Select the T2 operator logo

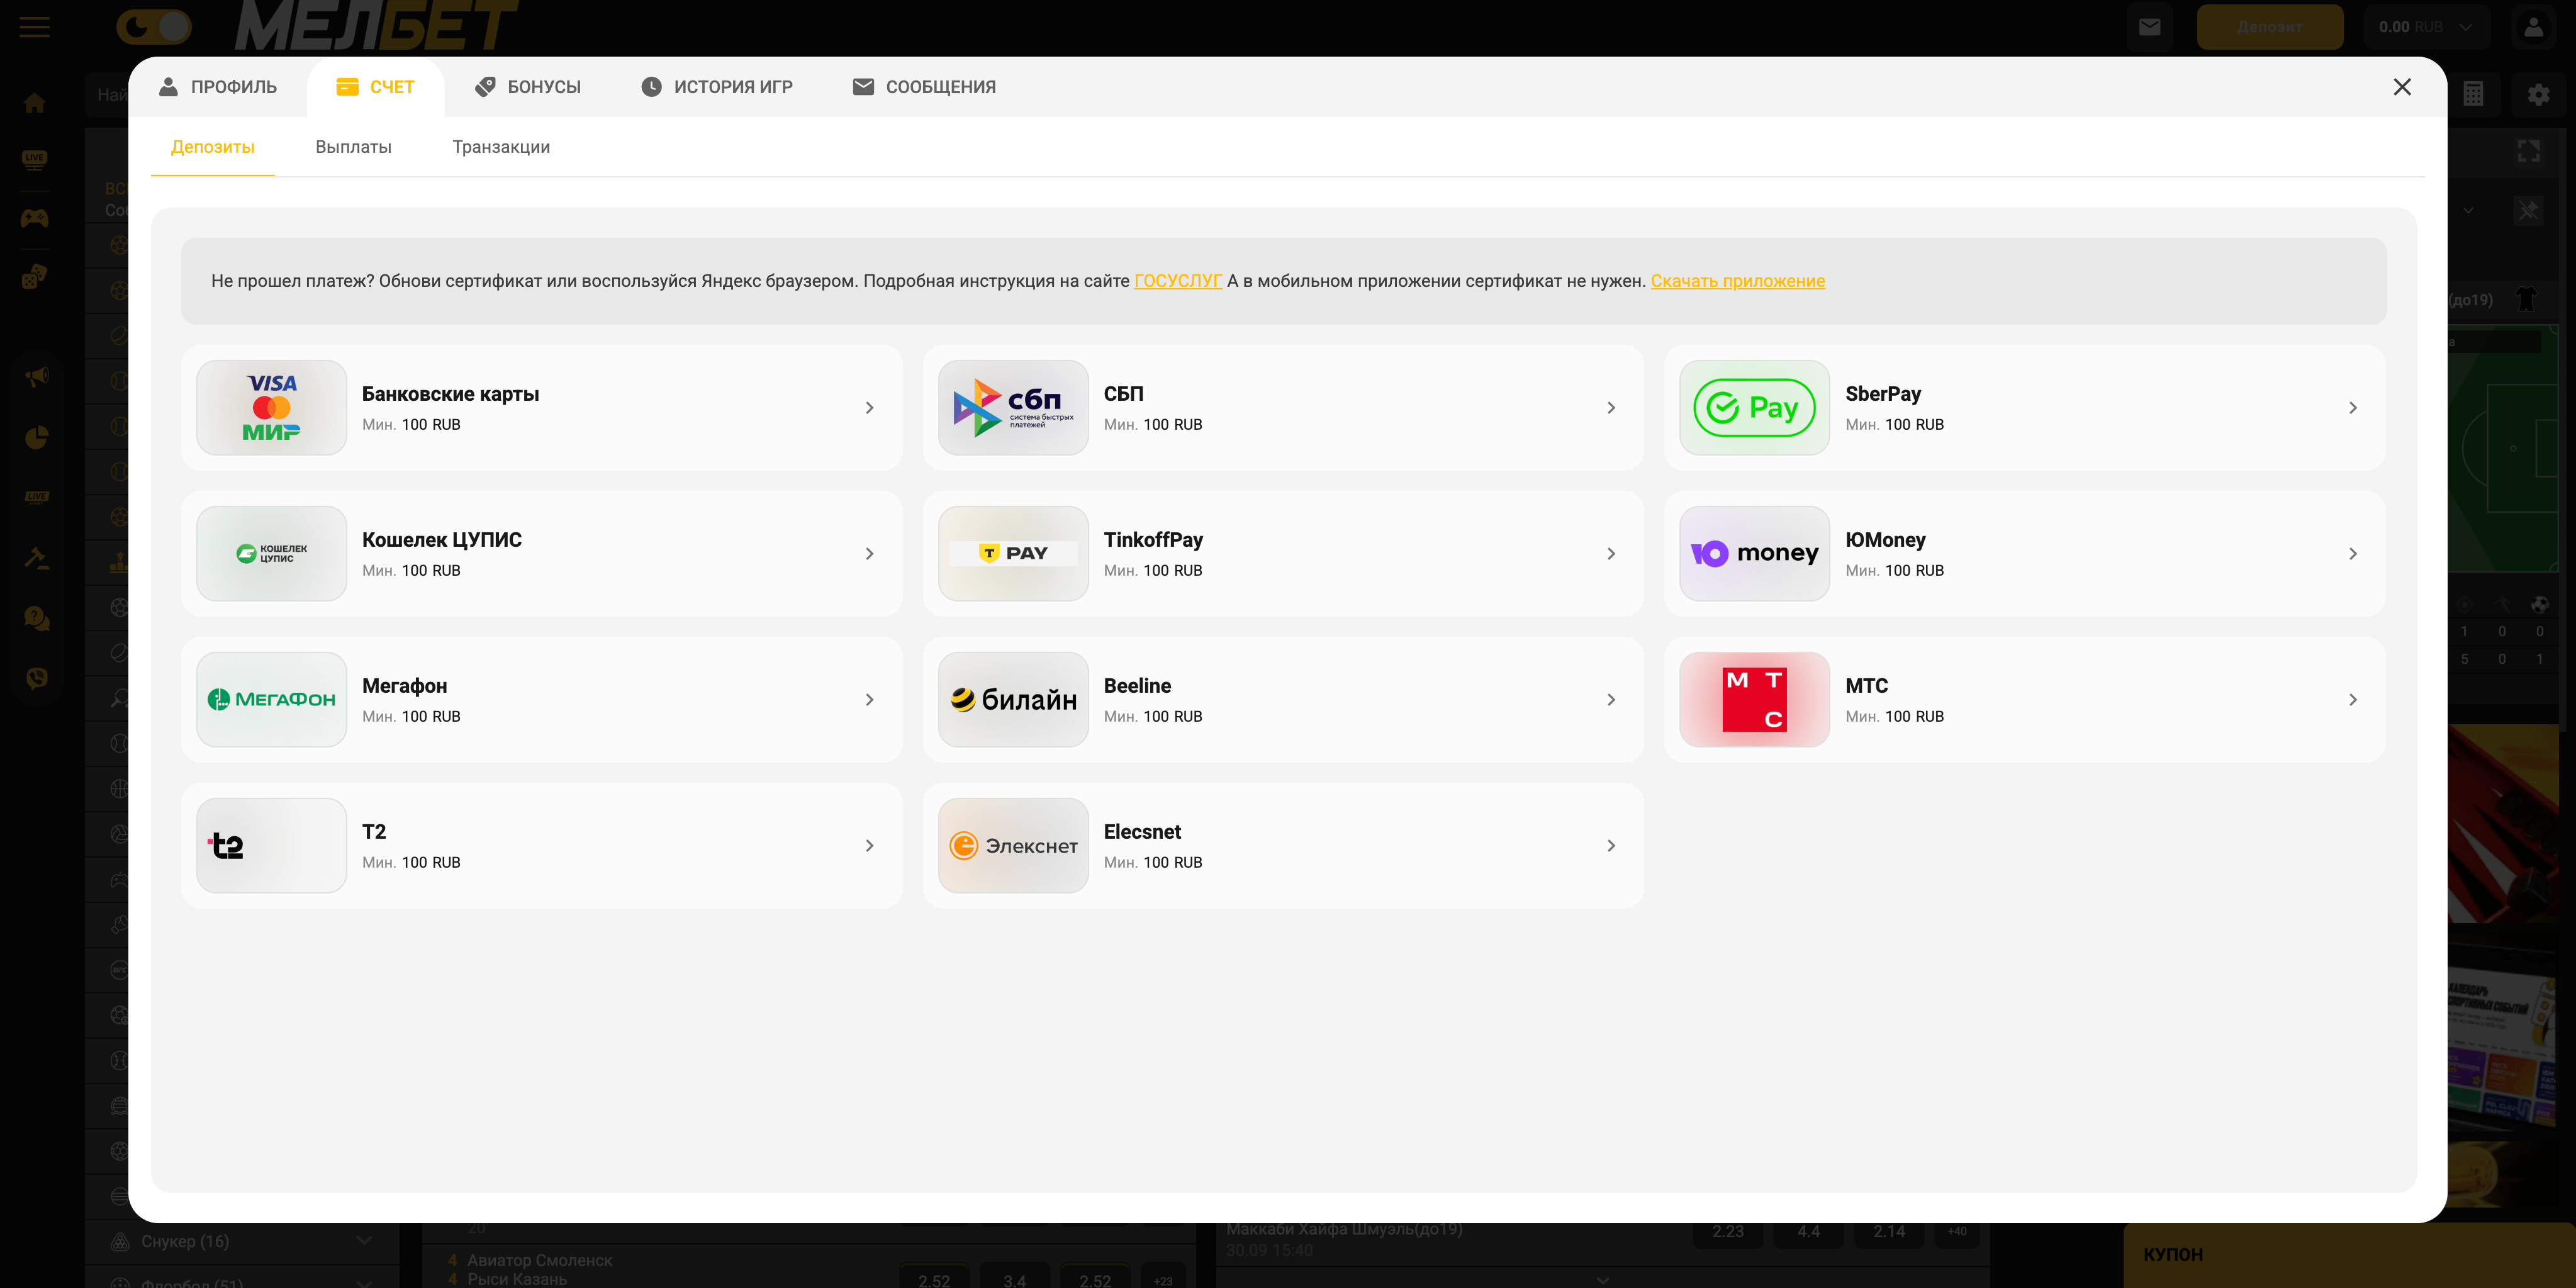point(271,845)
